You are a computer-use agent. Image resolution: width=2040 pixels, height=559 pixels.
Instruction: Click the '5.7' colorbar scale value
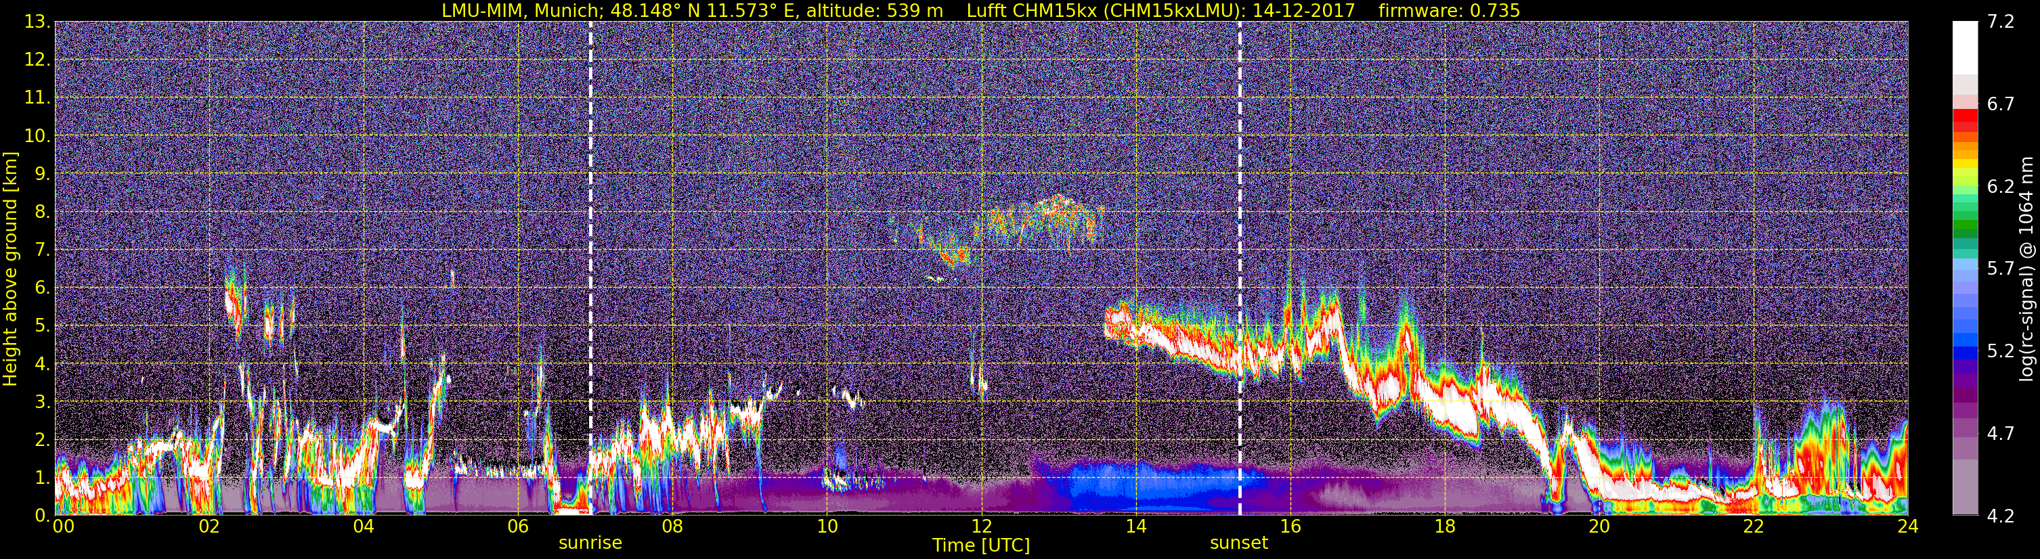click(x=2001, y=269)
